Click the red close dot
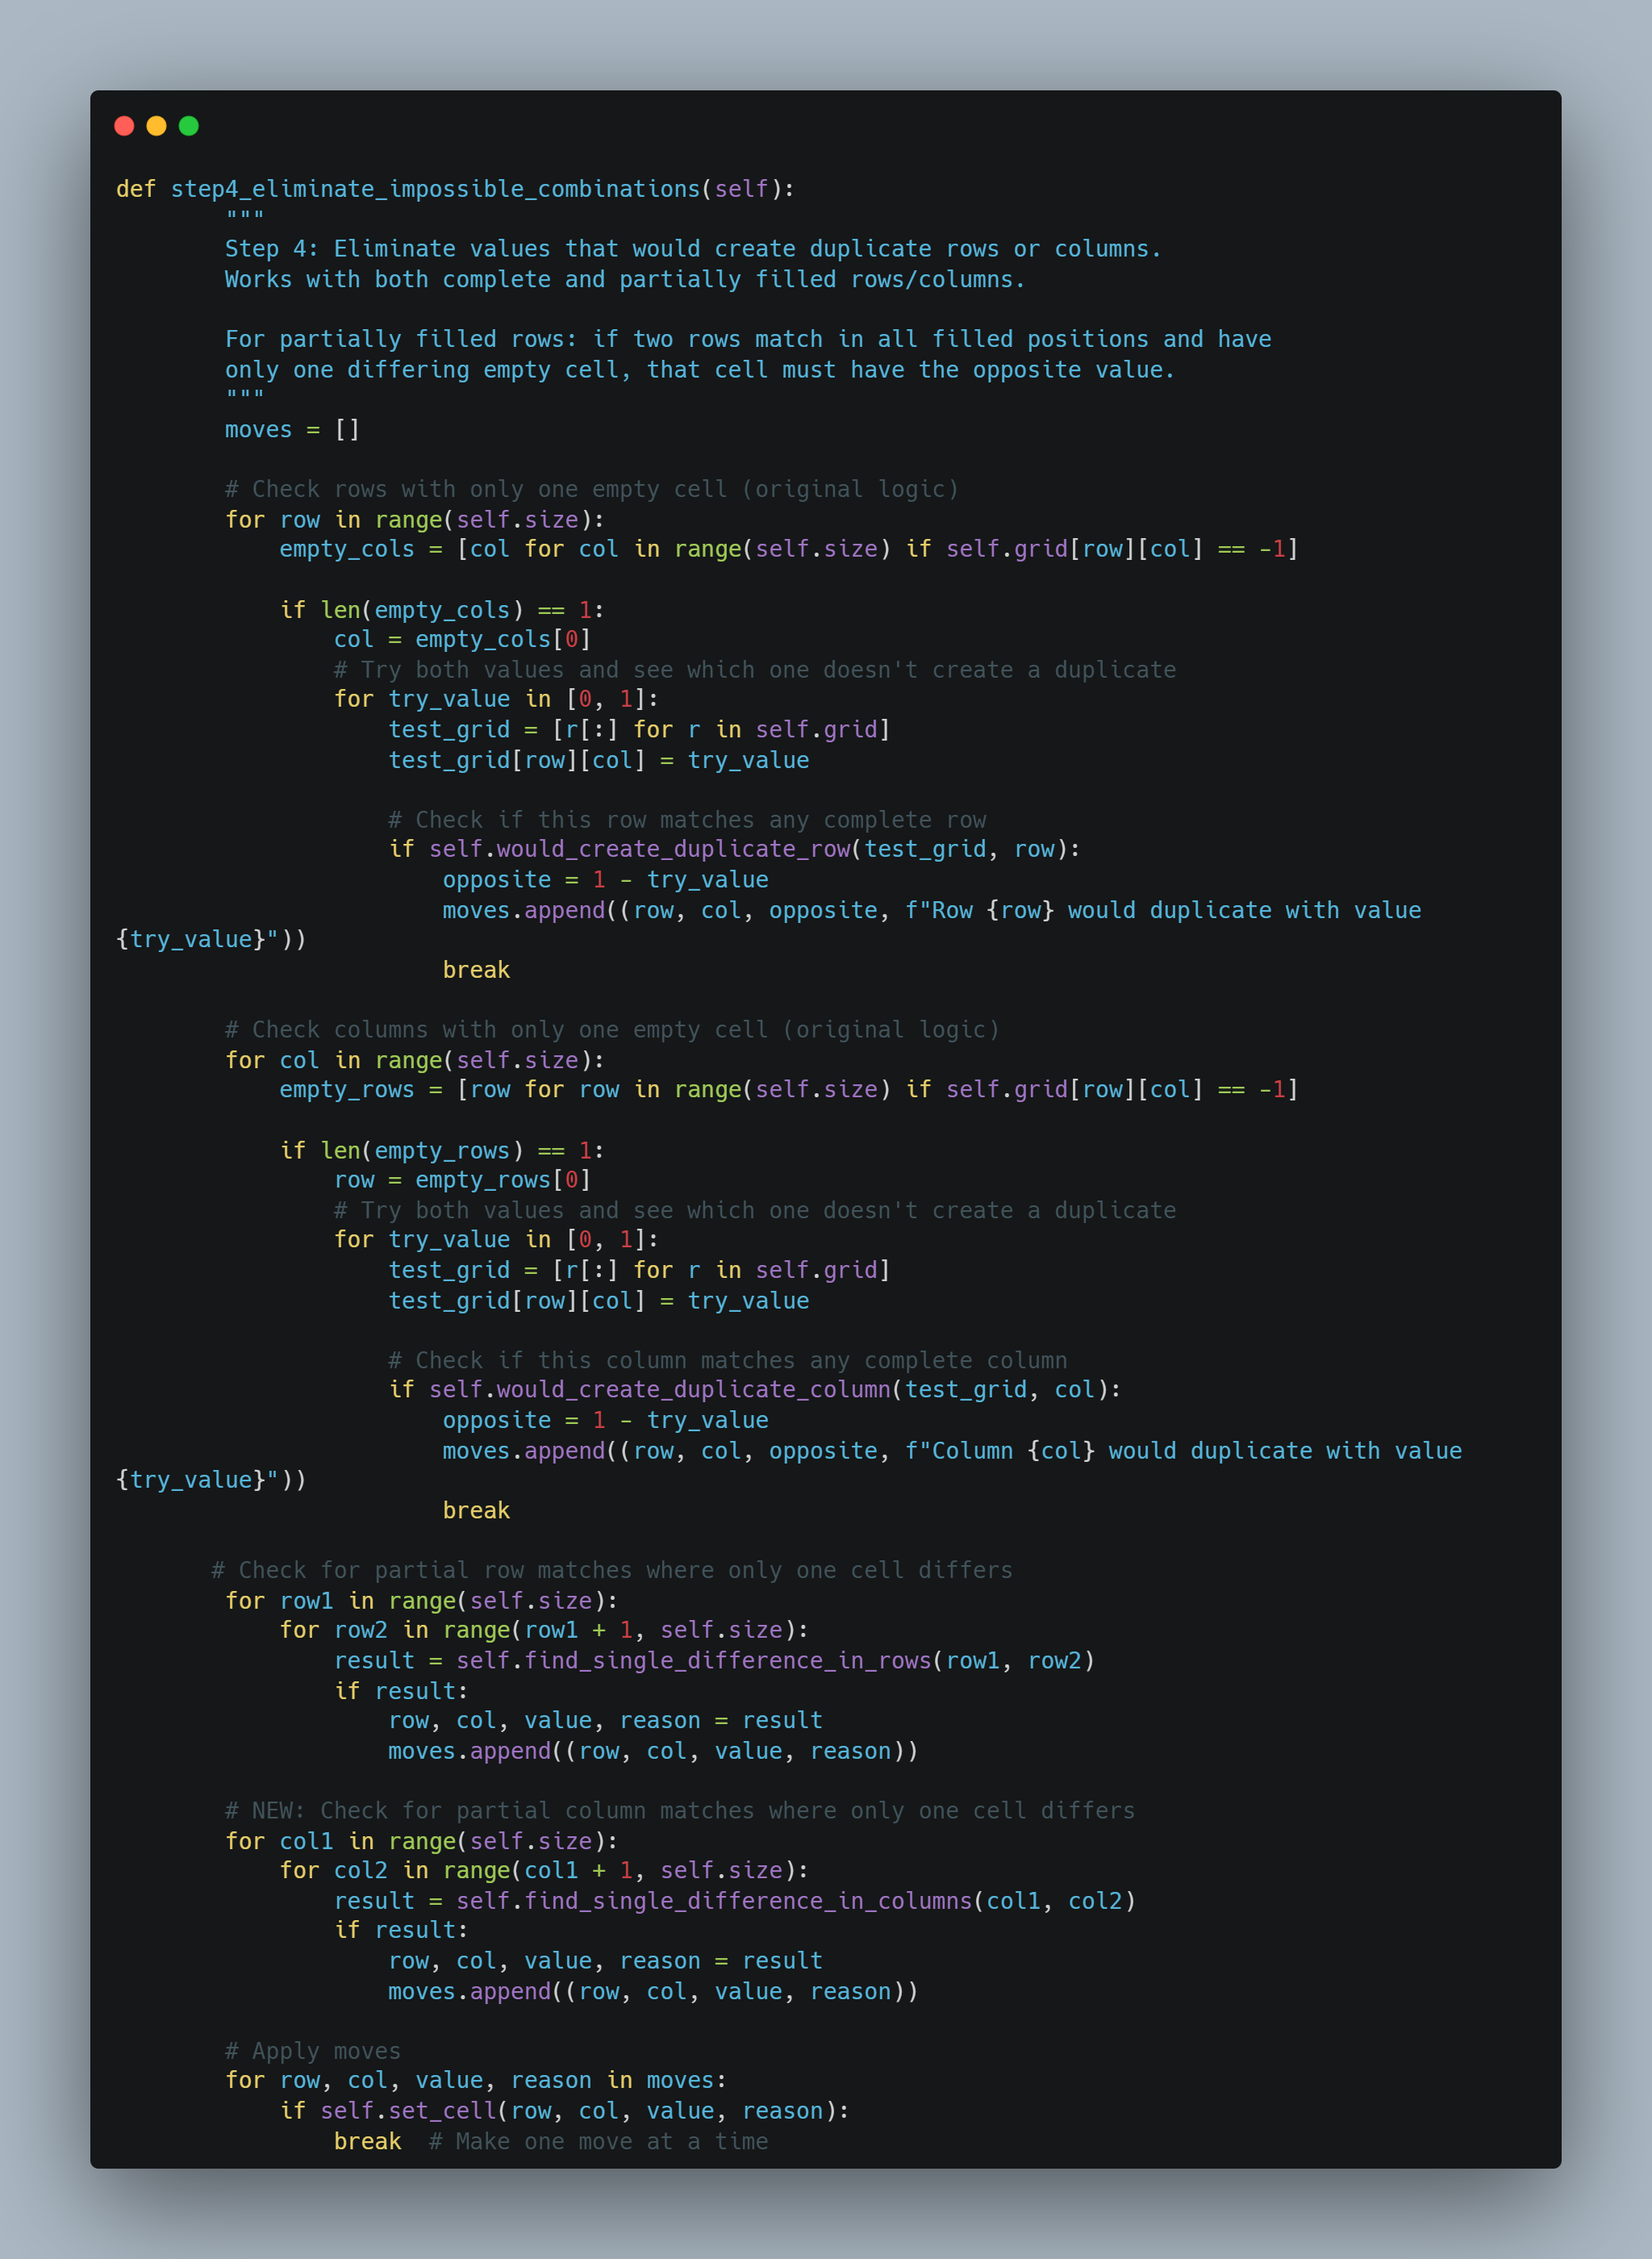The width and height of the screenshot is (1652, 2259). (x=124, y=125)
